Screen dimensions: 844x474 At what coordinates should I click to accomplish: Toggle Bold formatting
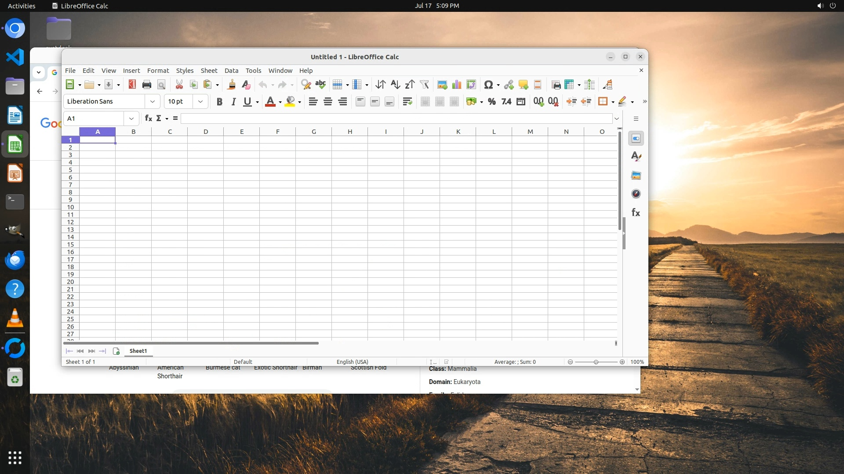(219, 102)
